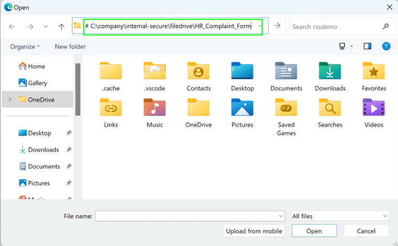Select the Videos folder
This screenshot has width=398, height=246.
click(x=373, y=108)
